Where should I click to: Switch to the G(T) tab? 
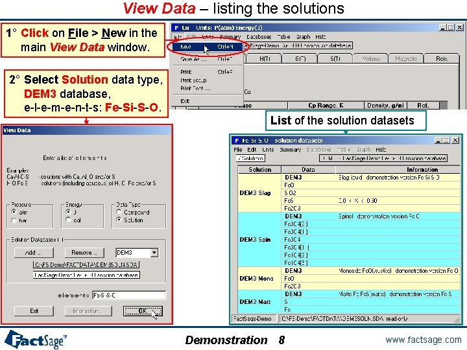click(x=300, y=58)
